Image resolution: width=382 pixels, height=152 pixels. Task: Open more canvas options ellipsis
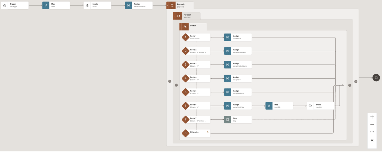point(372,132)
